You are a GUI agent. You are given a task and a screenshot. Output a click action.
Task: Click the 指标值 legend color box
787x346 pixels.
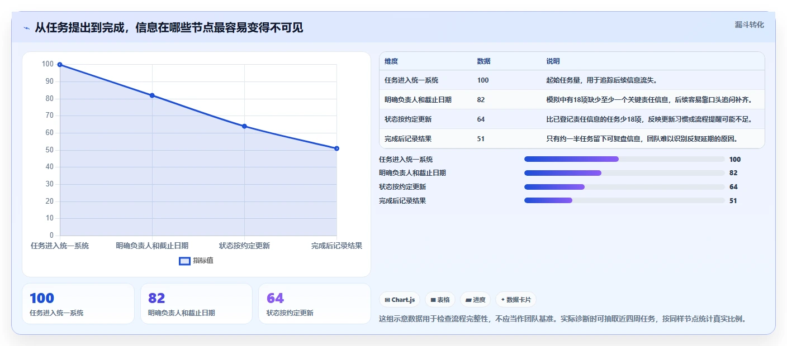(x=184, y=261)
